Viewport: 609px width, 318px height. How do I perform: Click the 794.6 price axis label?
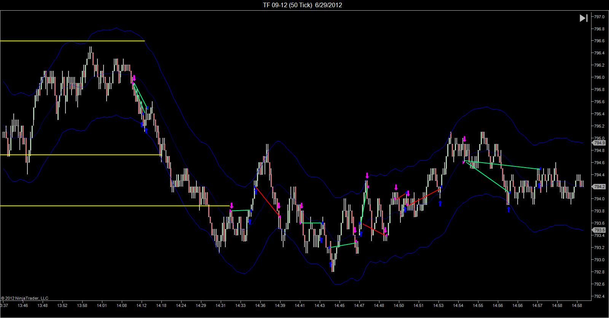[x=599, y=163]
